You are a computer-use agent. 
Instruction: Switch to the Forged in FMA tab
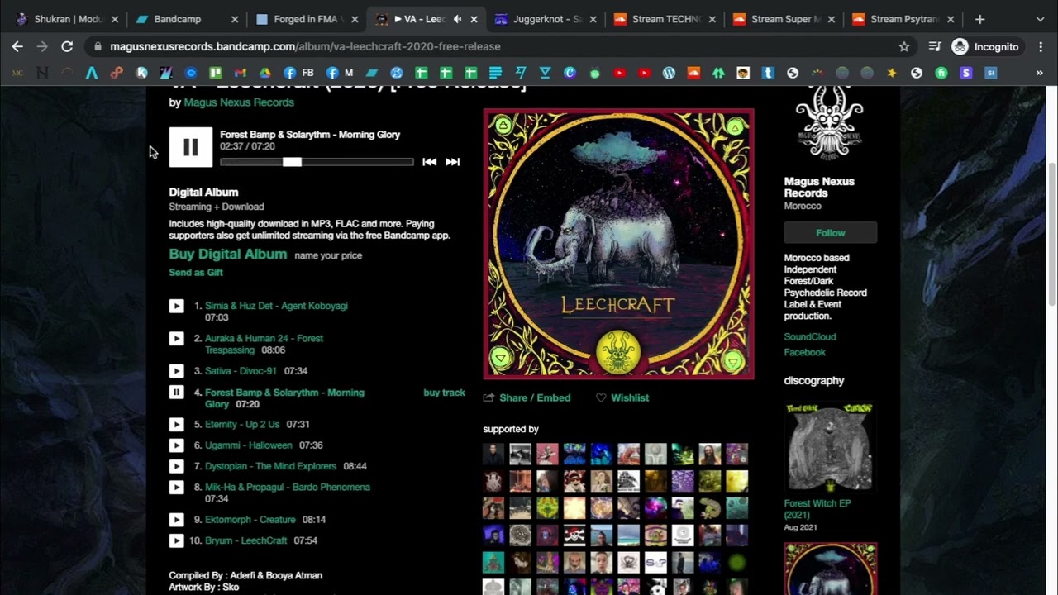(307, 19)
